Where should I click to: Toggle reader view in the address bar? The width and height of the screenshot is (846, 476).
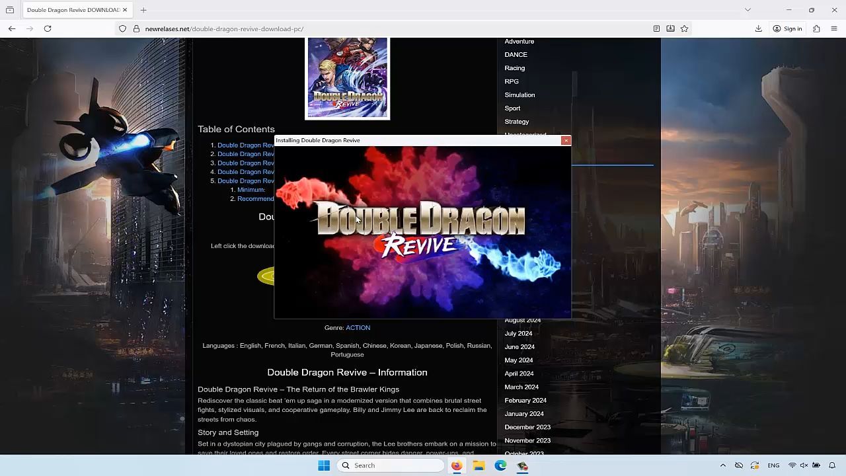656,28
